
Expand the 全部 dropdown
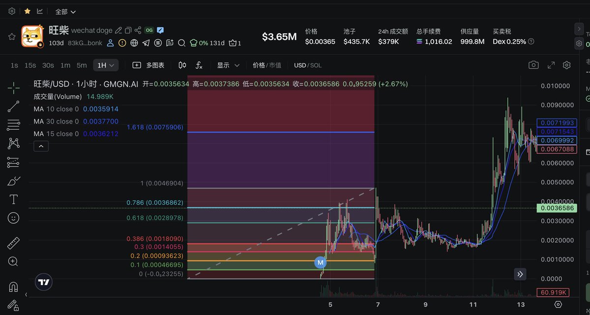click(x=65, y=11)
